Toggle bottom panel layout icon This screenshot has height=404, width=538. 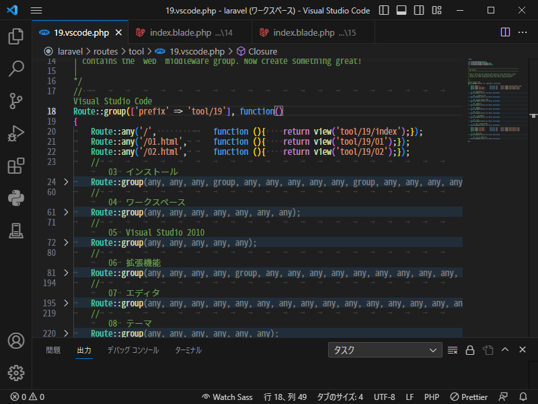(401, 10)
